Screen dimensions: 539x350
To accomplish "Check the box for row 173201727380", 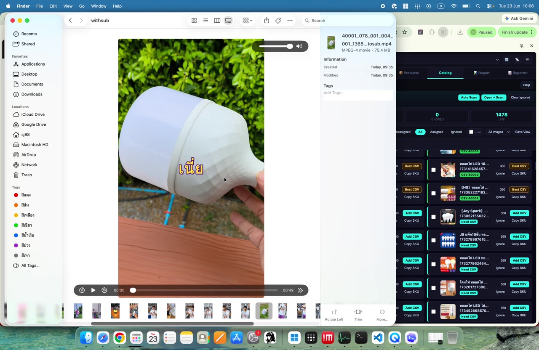I will [433, 288].
